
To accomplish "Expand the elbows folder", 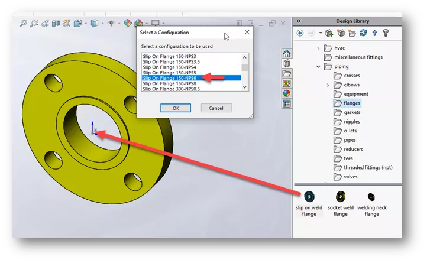I will [328, 85].
